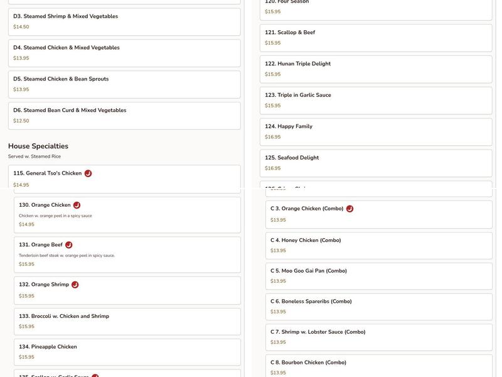Select 124. Happy Family menu item
The image size is (502, 377).
[376, 131]
